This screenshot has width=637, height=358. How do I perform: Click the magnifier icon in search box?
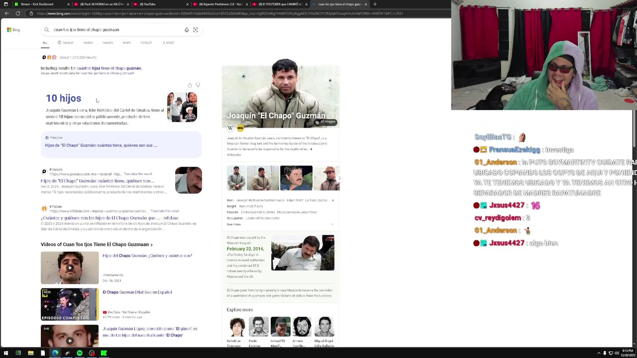[47, 30]
